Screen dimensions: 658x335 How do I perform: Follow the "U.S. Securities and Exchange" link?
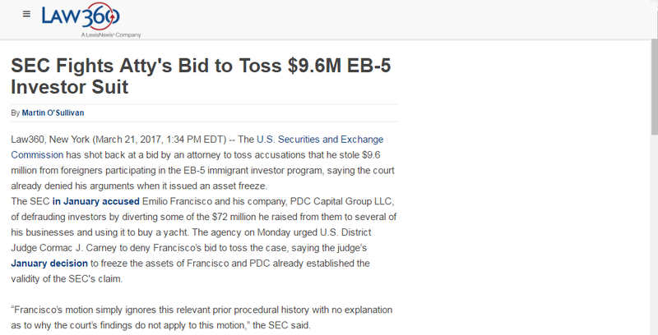coord(320,140)
